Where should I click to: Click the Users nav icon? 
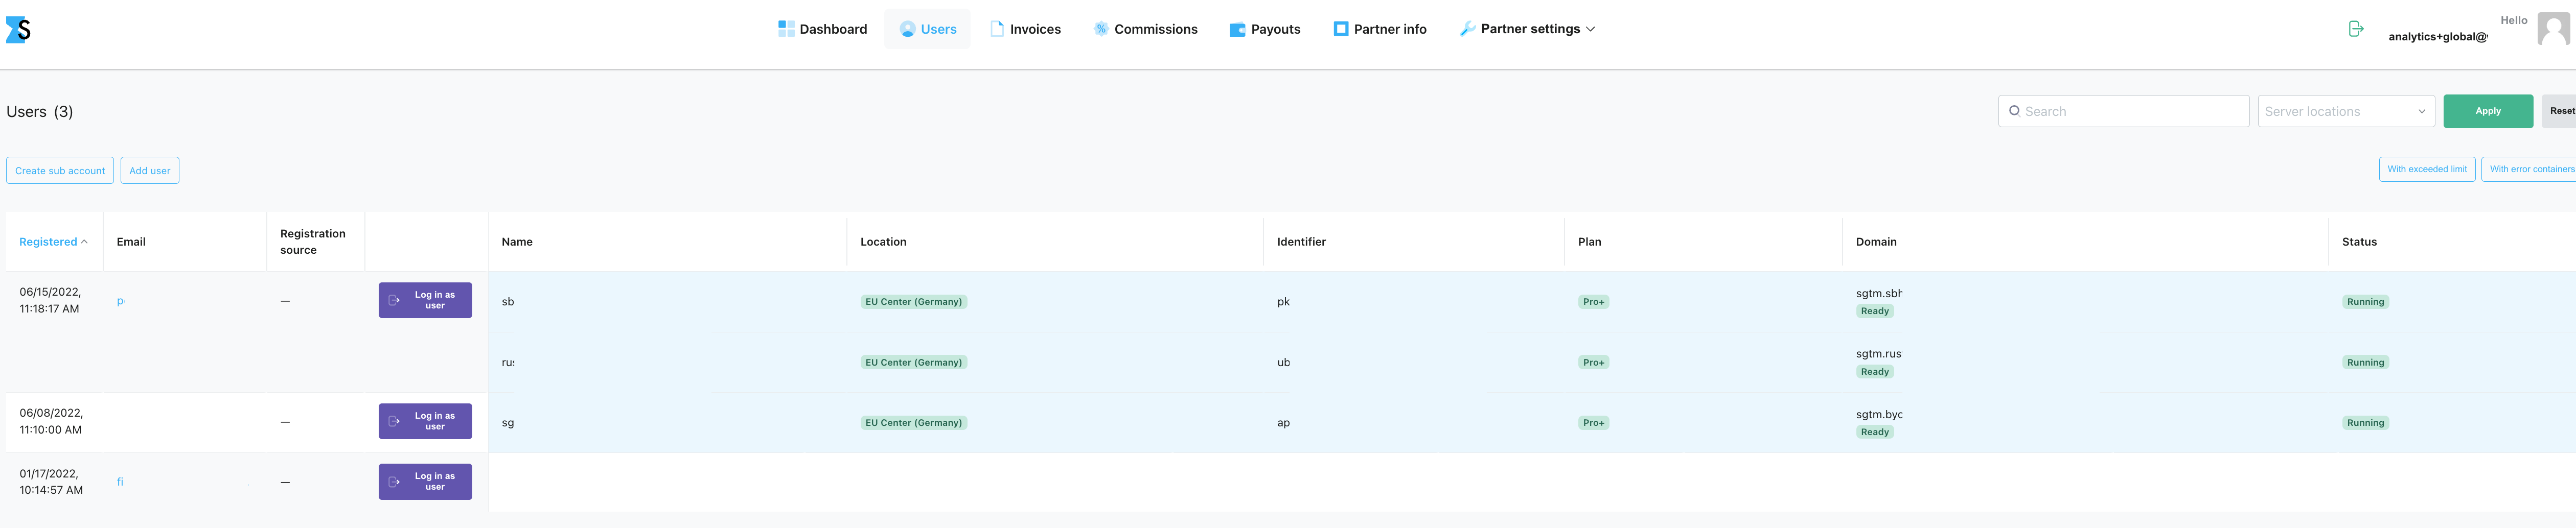907,29
